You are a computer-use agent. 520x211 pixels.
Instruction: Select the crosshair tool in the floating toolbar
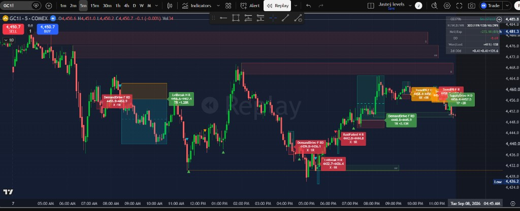pos(273,18)
